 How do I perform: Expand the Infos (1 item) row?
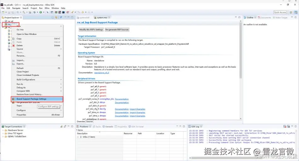click(78, 137)
